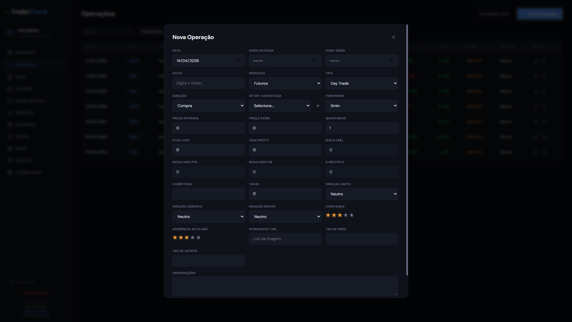Image resolution: width=572 pixels, height=322 pixels.
Task: Click the Hora Saída clock icon
Action: click(x=391, y=61)
